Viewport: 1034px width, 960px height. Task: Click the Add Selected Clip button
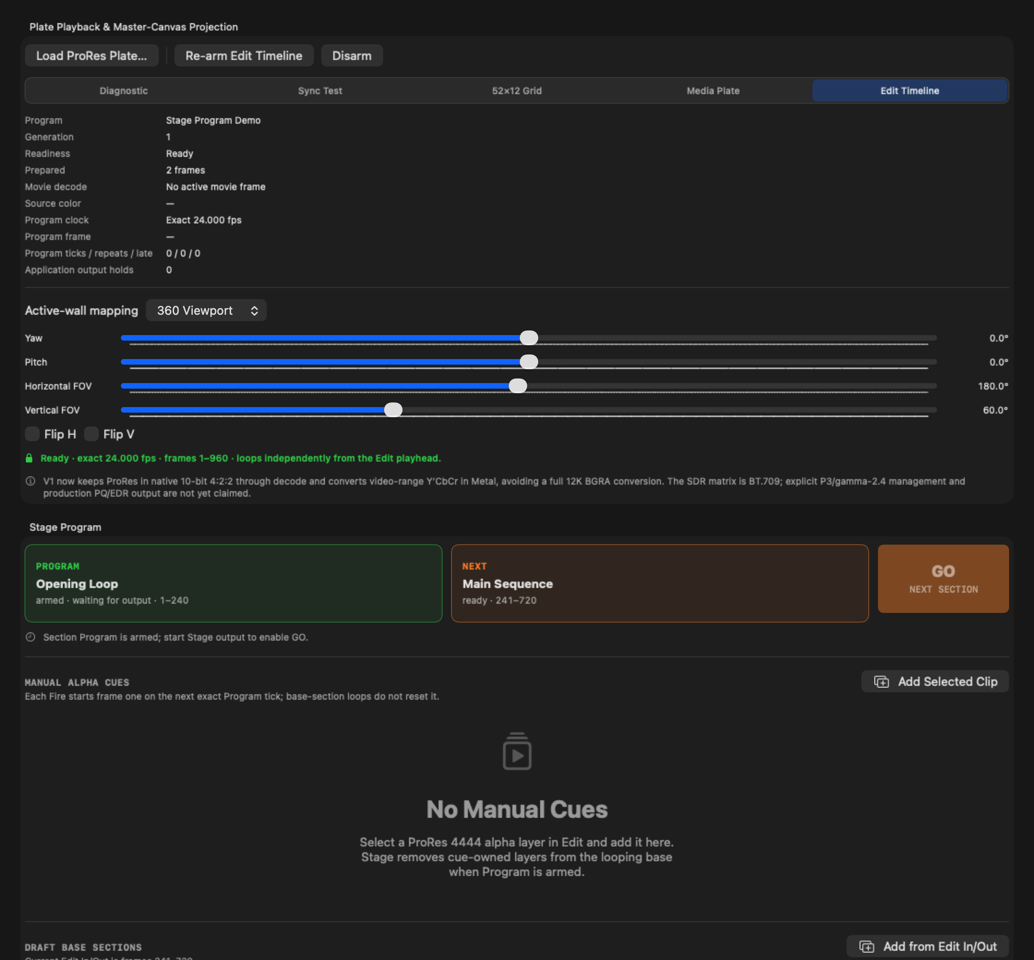pos(935,681)
